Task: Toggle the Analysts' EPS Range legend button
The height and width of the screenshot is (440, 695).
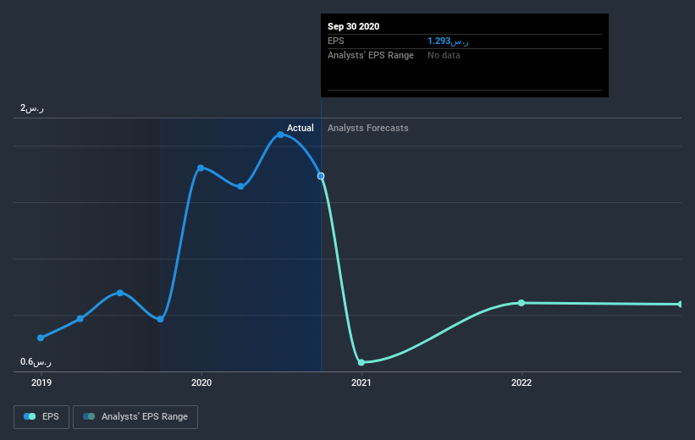Action: pyautogui.click(x=135, y=417)
